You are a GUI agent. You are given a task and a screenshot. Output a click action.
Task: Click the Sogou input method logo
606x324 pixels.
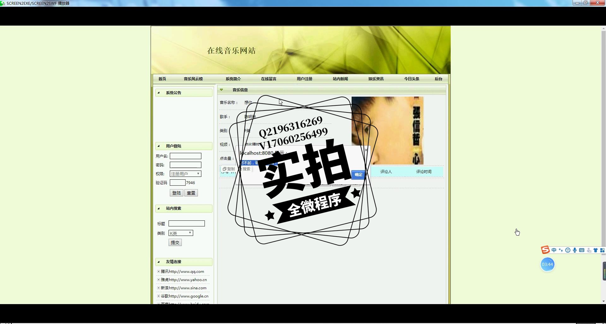545,250
